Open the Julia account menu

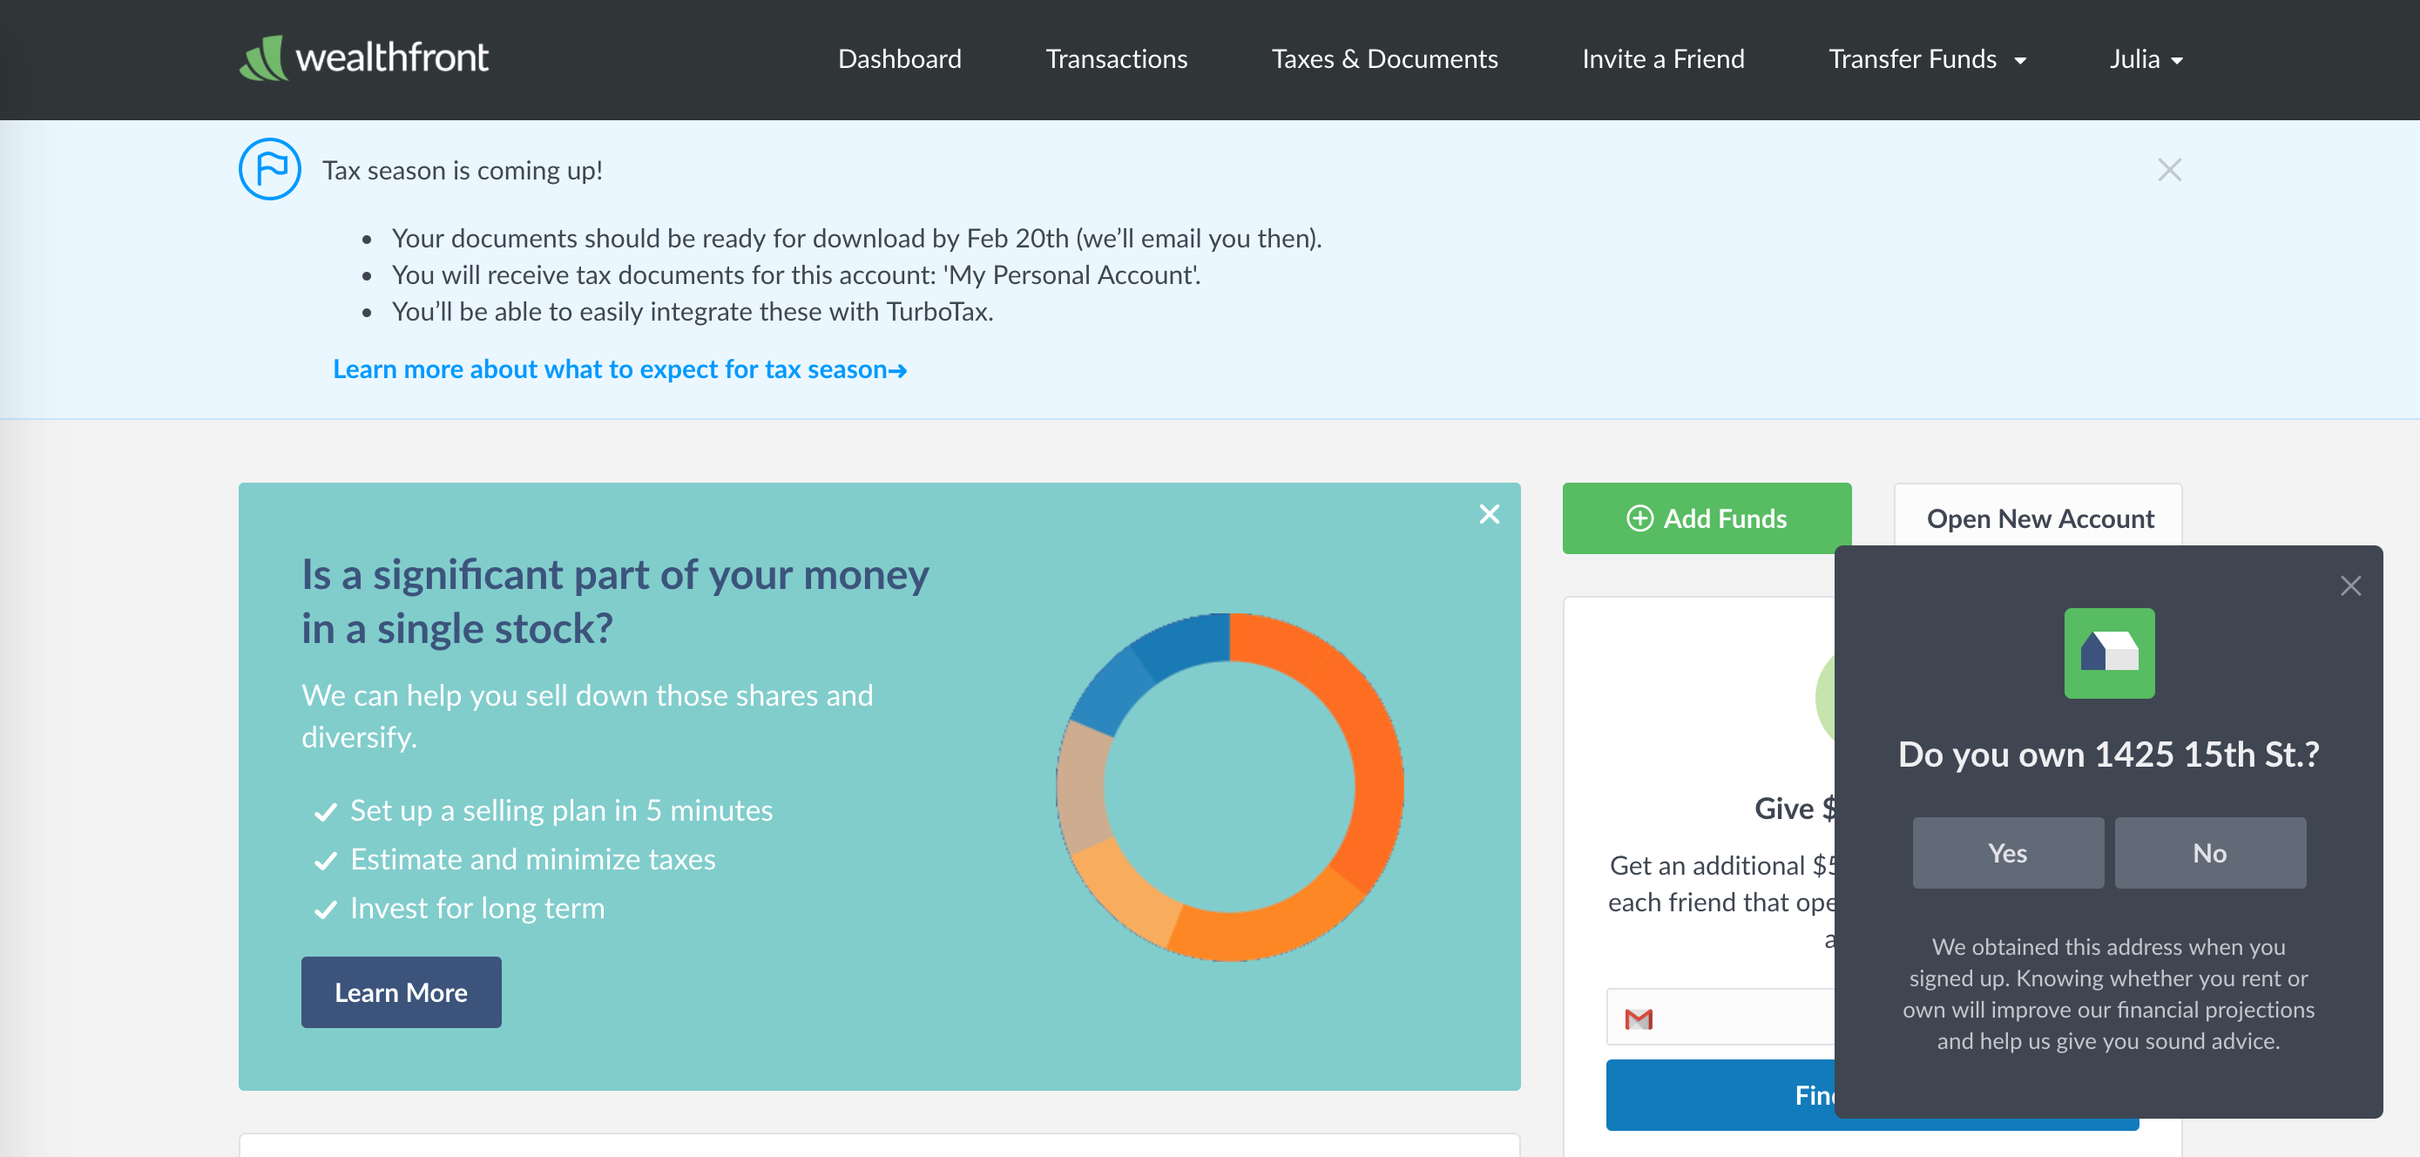(x=2145, y=59)
